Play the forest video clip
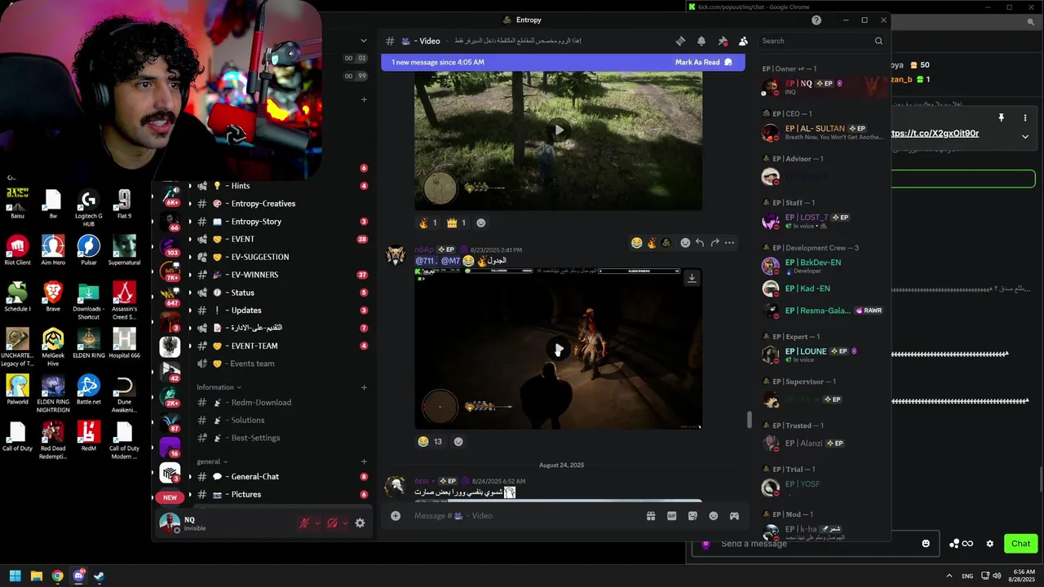Image resolution: width=1044 pixels, height=587 pixels. point(559,130)
